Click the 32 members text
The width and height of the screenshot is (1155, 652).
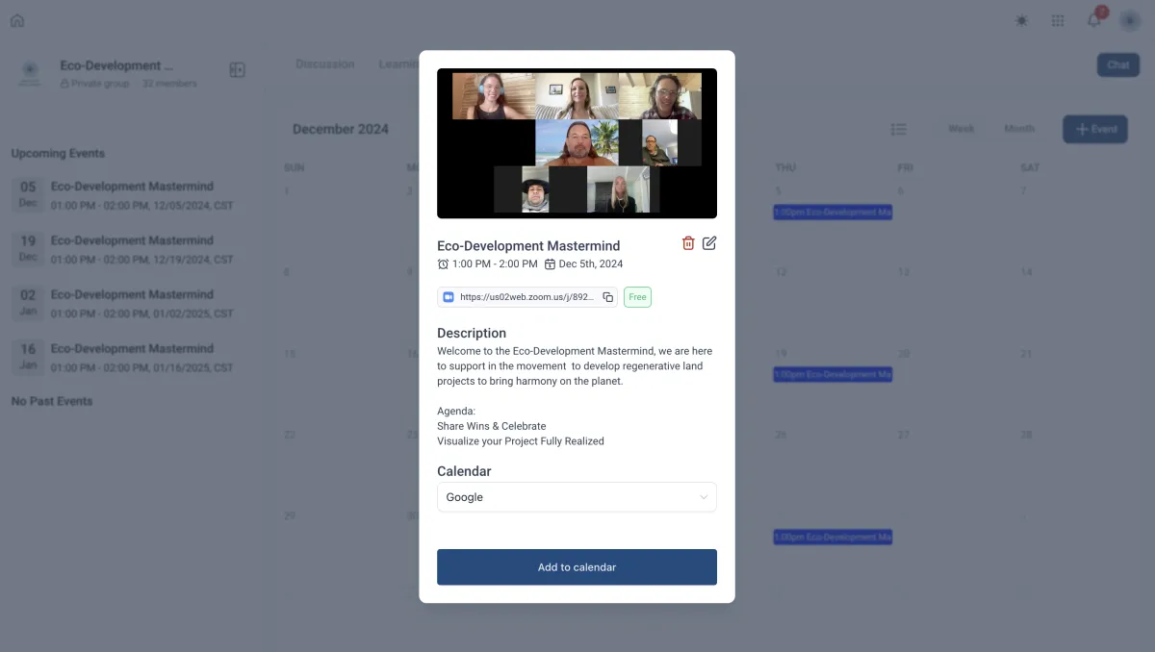pyautogui.click(x=169, y=84)
